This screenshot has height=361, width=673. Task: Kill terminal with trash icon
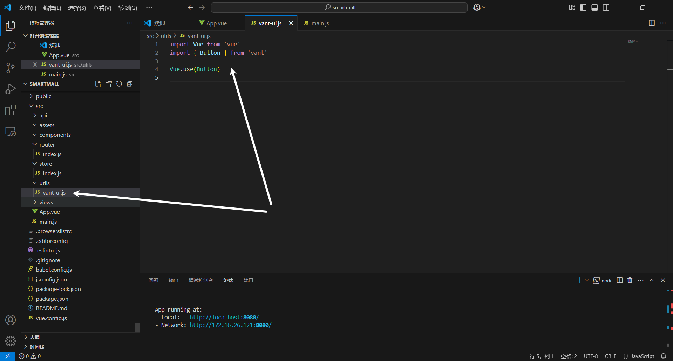[630, 280]
